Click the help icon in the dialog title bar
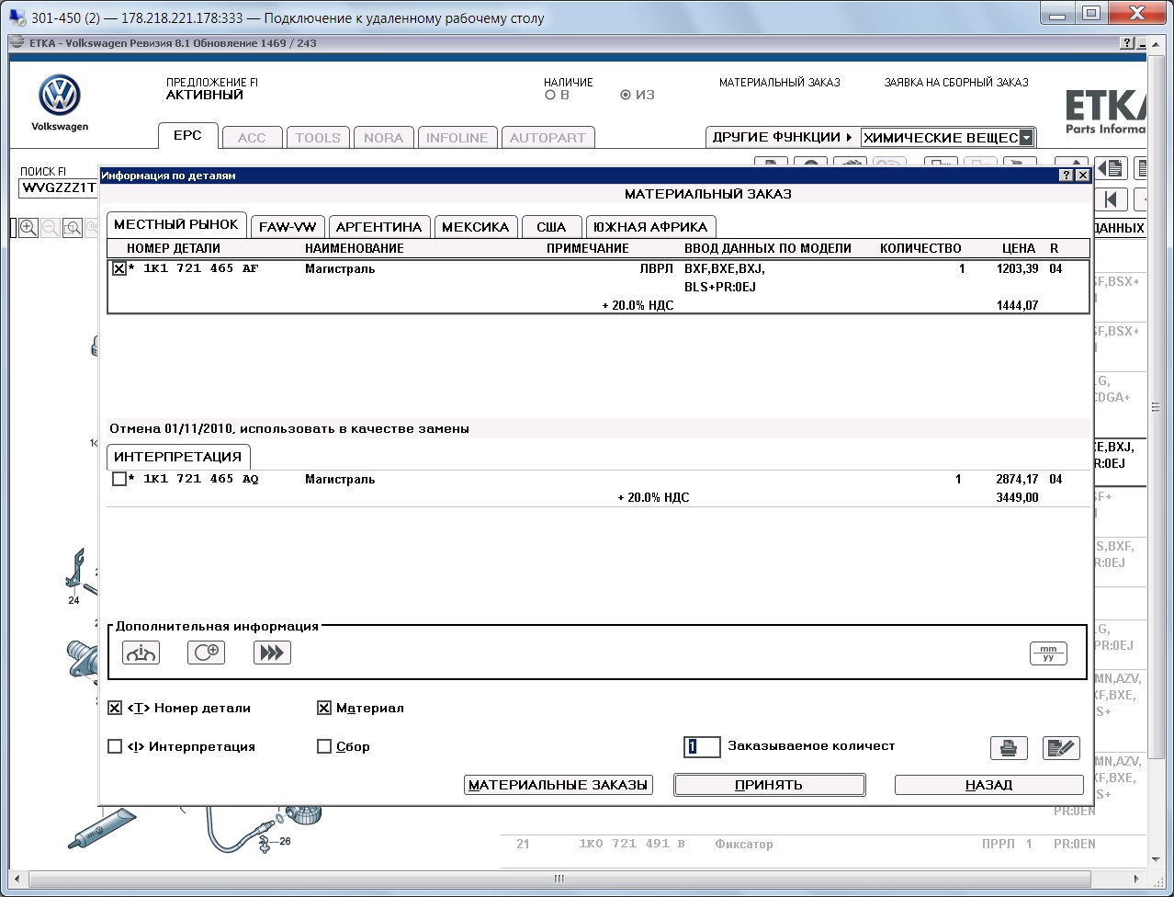Image resolution: width=1174 pixels, height=897 pixels. point(1066,175)
